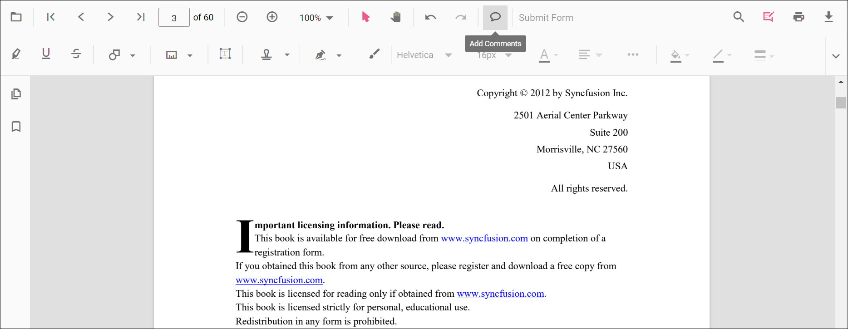Screen dimensions: 848x329
Task: Toggle the Add Comments panel
Action: 495,17
